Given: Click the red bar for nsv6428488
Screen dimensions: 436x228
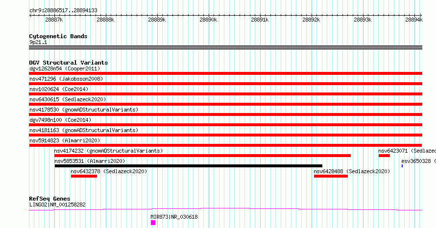Looking at the screenshot, I should pyautogui.click(x=331, y=176).
